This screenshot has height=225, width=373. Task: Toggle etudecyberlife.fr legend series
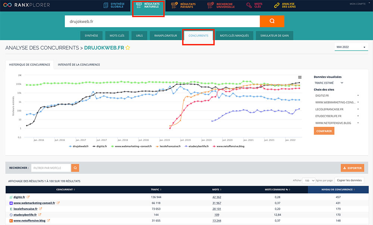197,146
